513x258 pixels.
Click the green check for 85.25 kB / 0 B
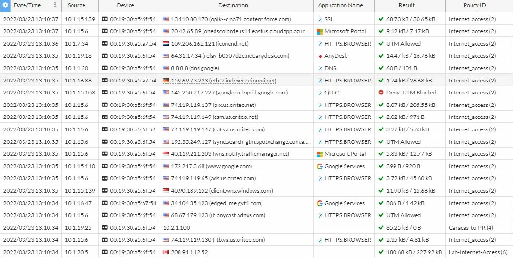(381, 228)
